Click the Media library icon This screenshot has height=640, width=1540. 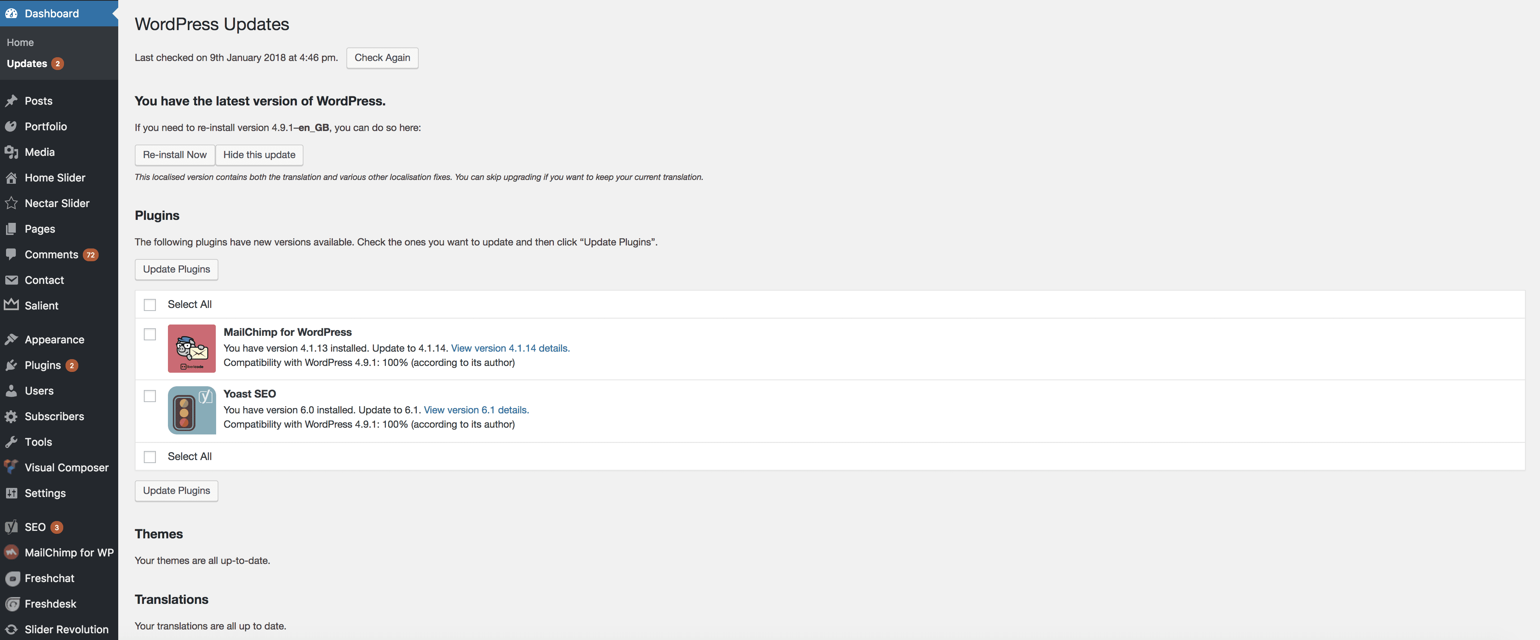(x=11, y=152)
